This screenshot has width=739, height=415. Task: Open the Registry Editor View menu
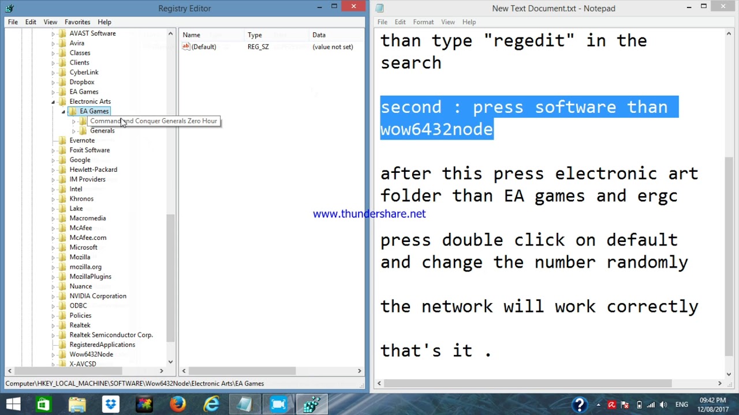click(x=50, y=22)
